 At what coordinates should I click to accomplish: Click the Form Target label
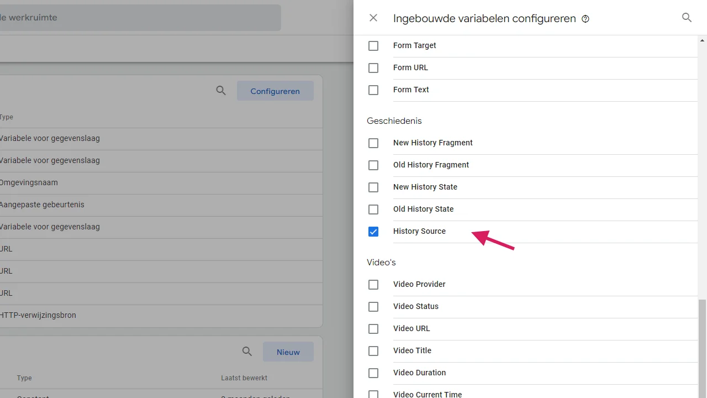(415, 45)
